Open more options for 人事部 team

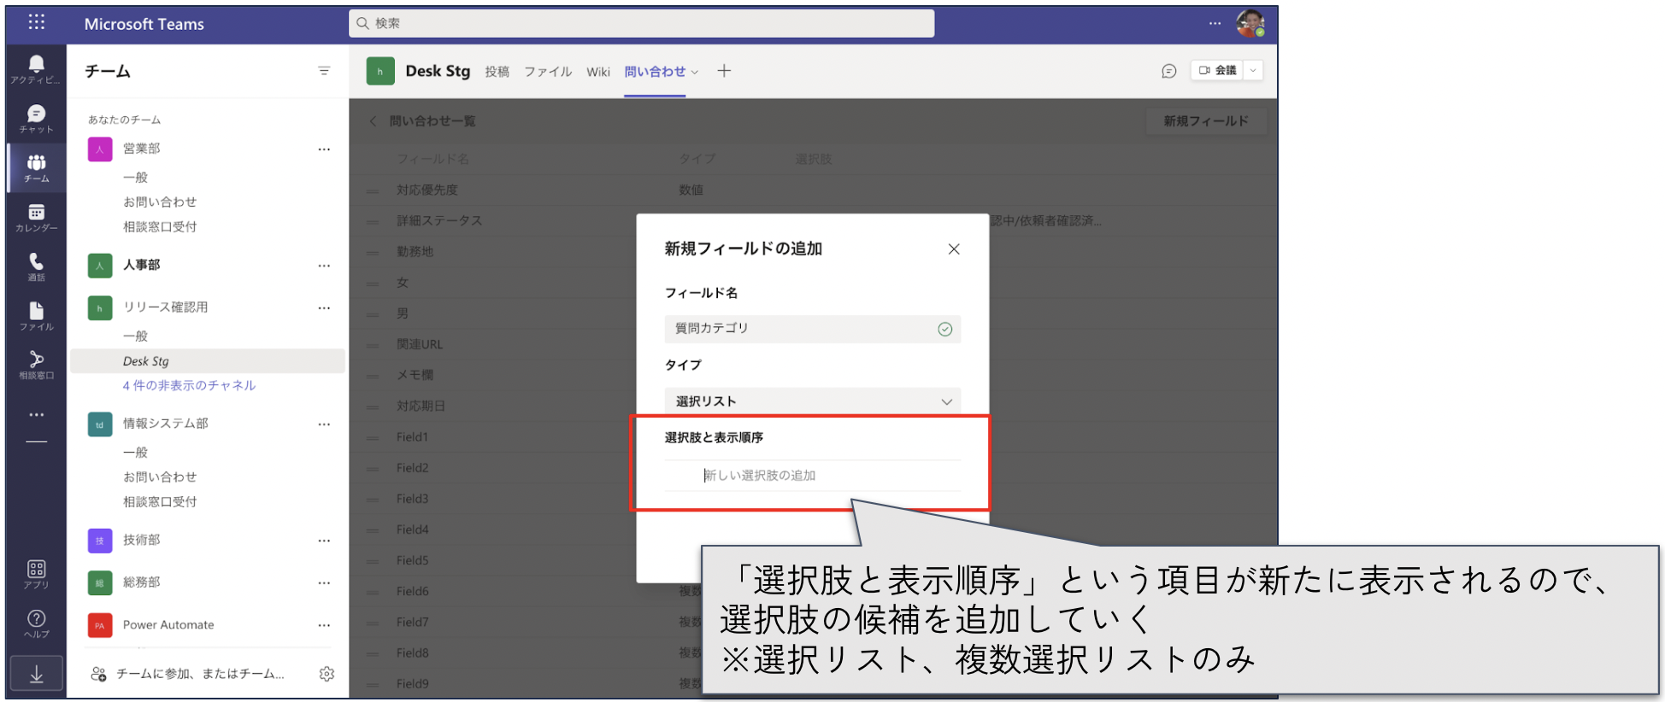click(324, 266)
